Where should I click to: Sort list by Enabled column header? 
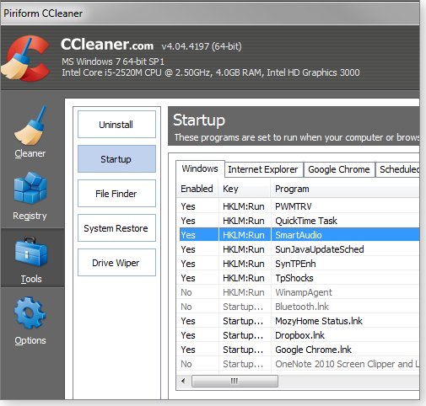[197, 189]
